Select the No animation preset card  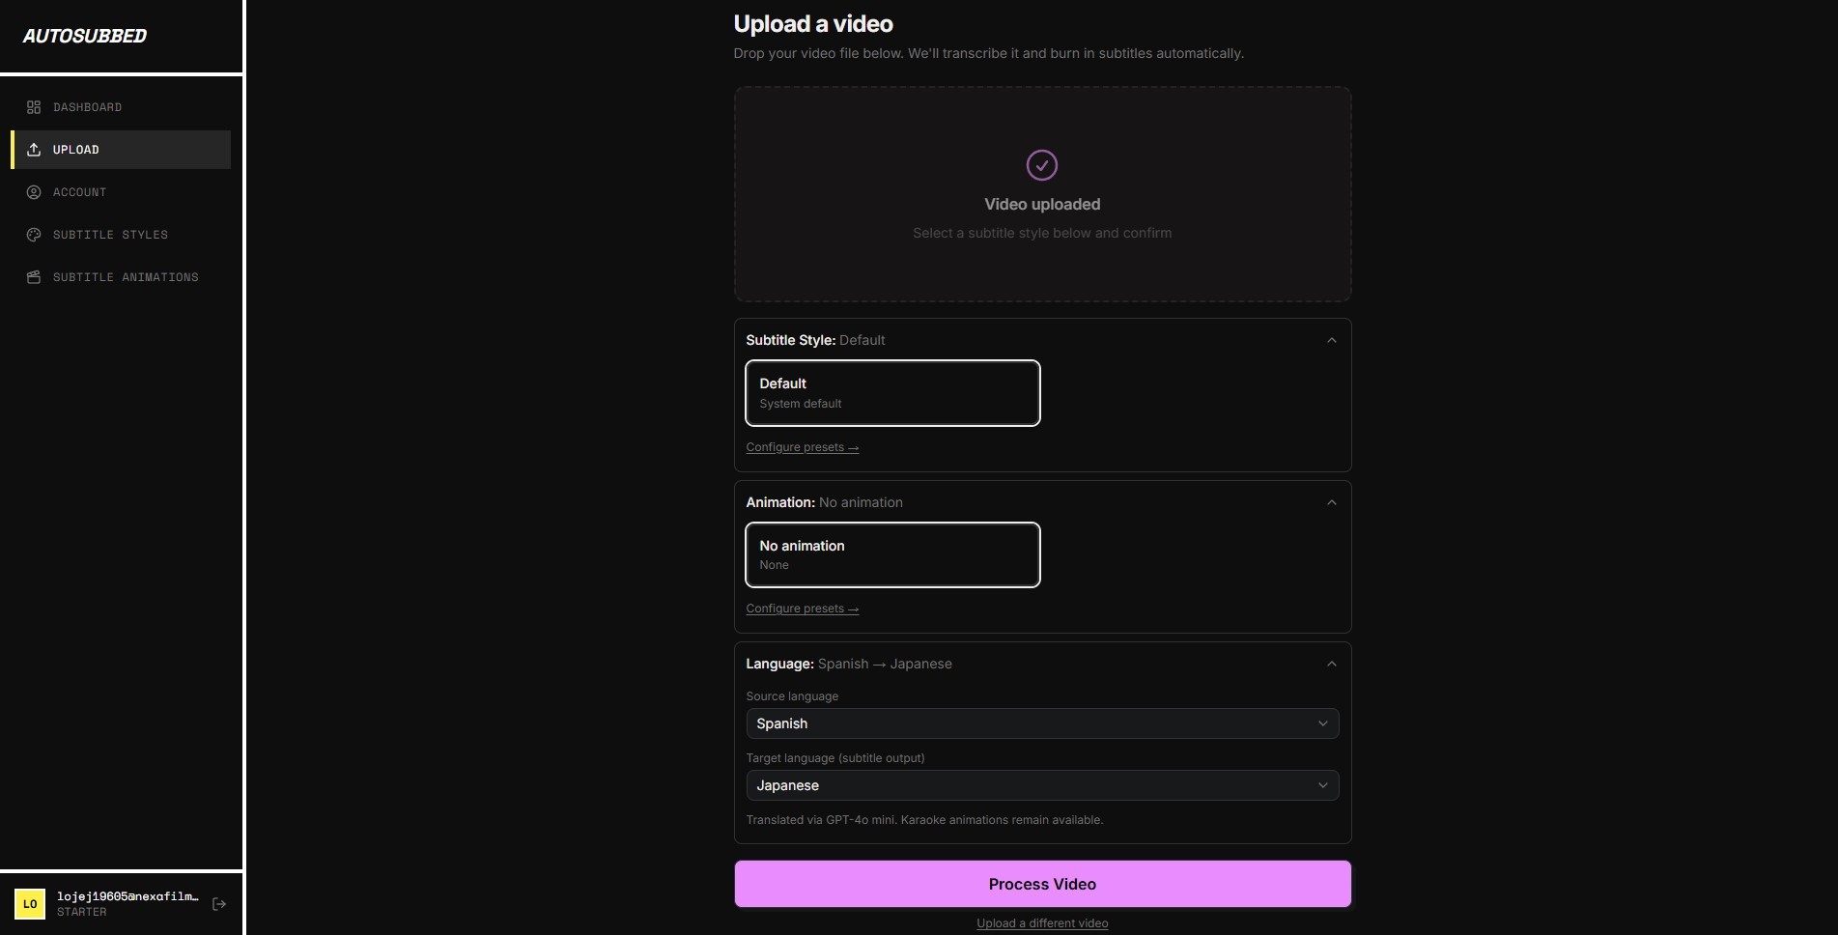pyautogui.click(x=891, y=555)
